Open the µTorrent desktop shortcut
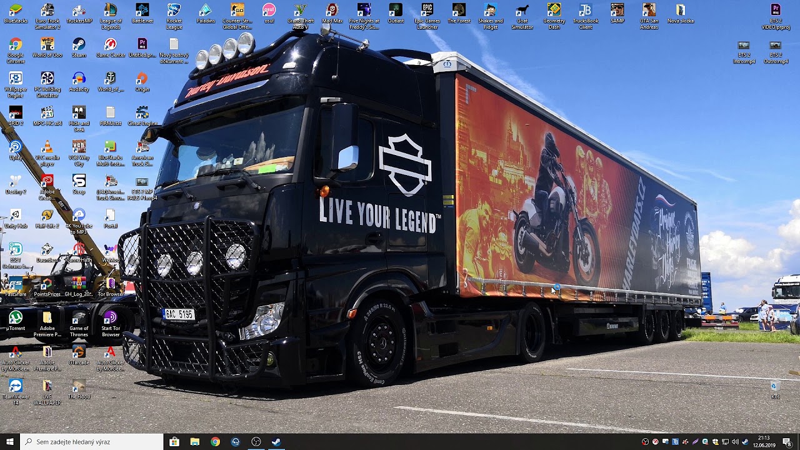The image size is (800, 450). (x=16, y=321)
